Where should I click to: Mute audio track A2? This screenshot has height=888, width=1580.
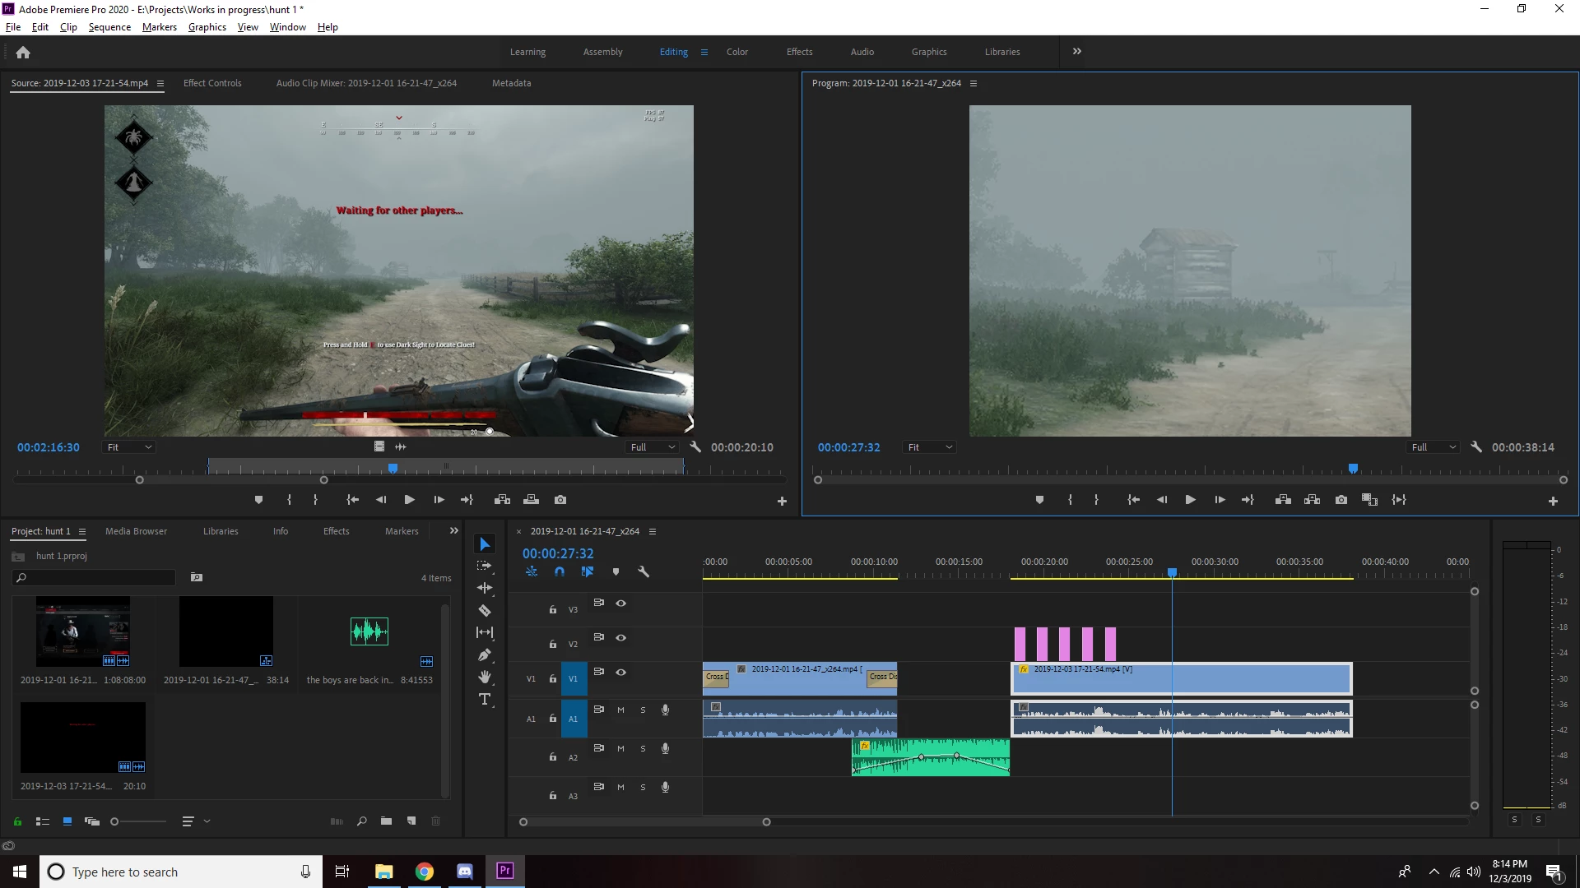pos(620,749)
